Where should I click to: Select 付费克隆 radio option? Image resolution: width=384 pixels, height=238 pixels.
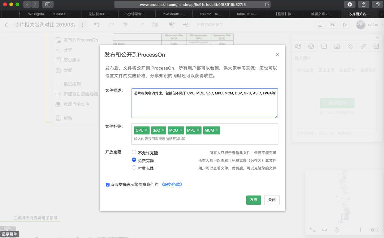coord(134,168)
